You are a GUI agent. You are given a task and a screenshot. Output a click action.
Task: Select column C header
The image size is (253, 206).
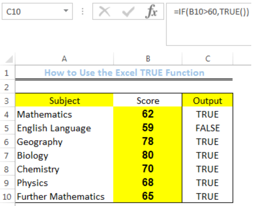[x=207, y=59]
